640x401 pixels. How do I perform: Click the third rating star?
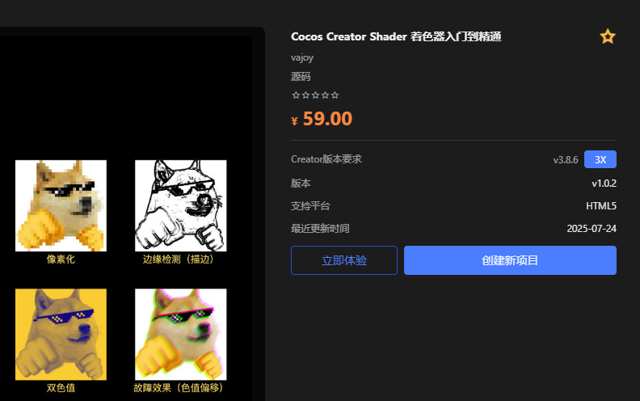pos(315,95)
